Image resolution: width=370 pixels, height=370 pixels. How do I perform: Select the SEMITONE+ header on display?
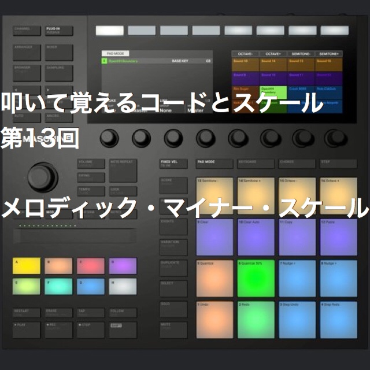[329, 54]
